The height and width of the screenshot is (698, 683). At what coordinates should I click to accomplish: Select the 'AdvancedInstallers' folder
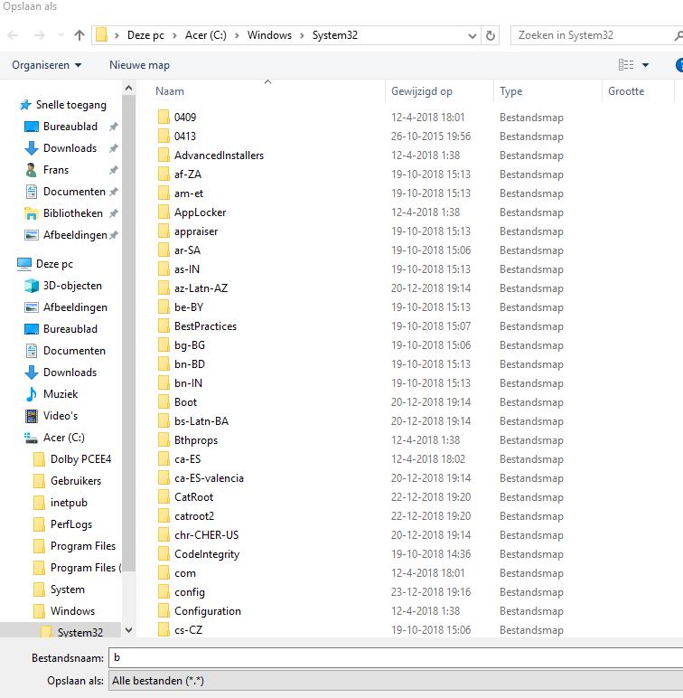(219, 156)
